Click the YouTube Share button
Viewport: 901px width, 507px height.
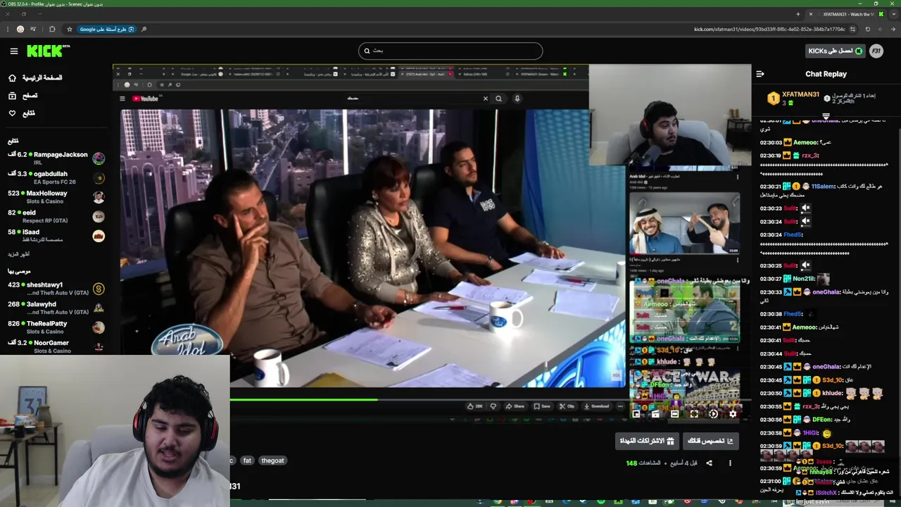pos(515,406)
